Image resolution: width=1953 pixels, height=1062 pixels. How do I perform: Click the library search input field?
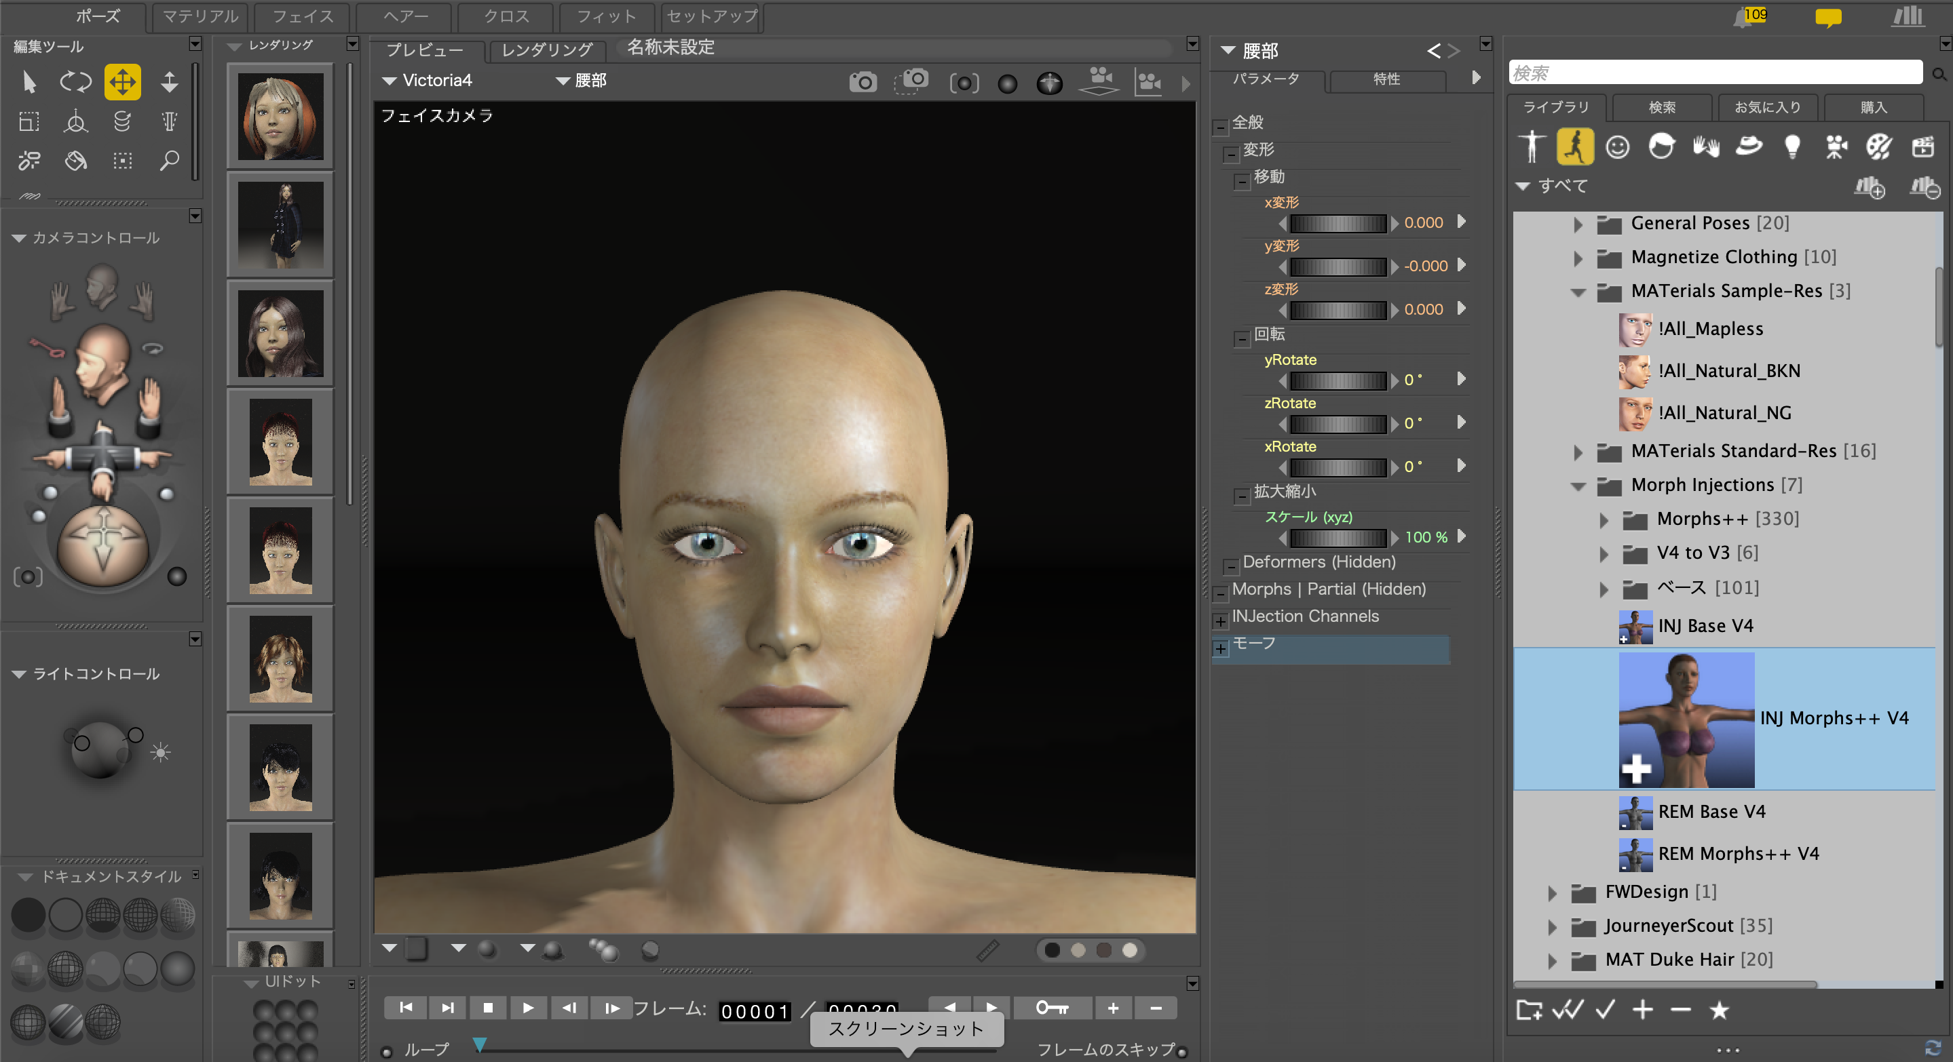click(1715, 73)
